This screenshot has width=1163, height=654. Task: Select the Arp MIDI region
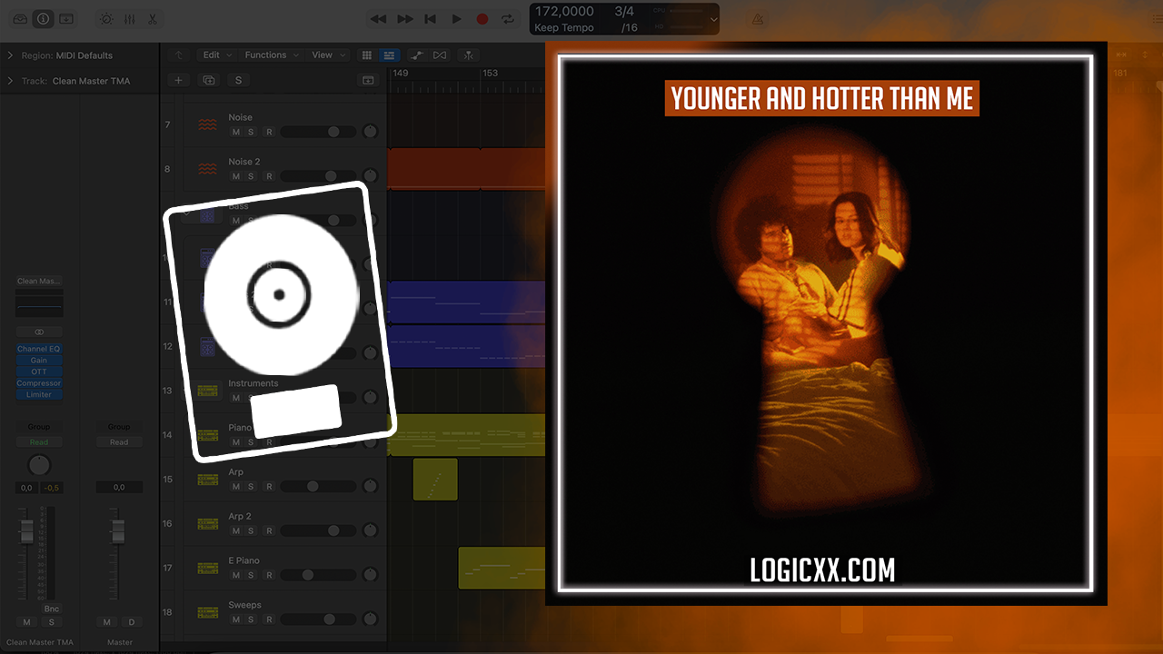click(x=435, y=480)
